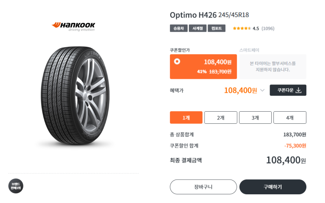Click the 4.5 rating score
The width and height of the screenshot is (325, 203).
pyautogui.click(x=256, y=29)
